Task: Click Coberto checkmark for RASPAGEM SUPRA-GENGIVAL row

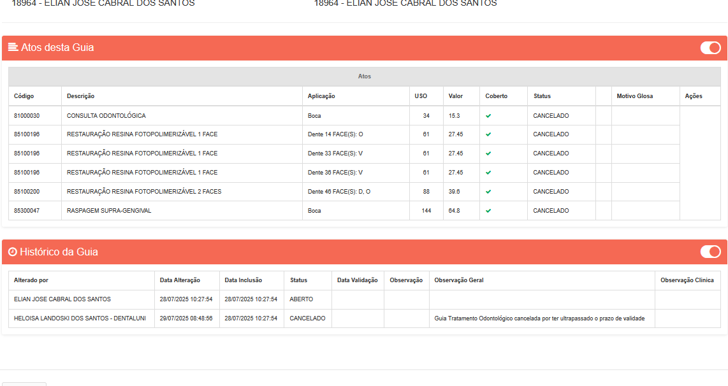Action: (488, 211)
